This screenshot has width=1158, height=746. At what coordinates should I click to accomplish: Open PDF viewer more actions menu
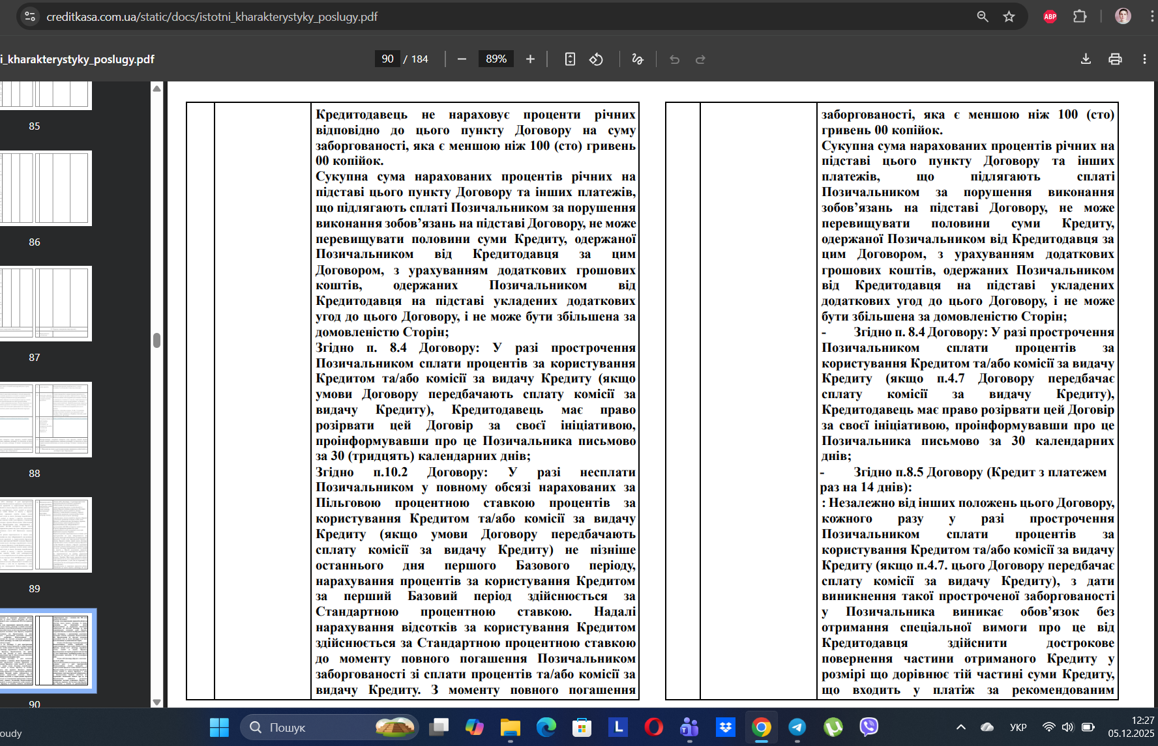1144,59
